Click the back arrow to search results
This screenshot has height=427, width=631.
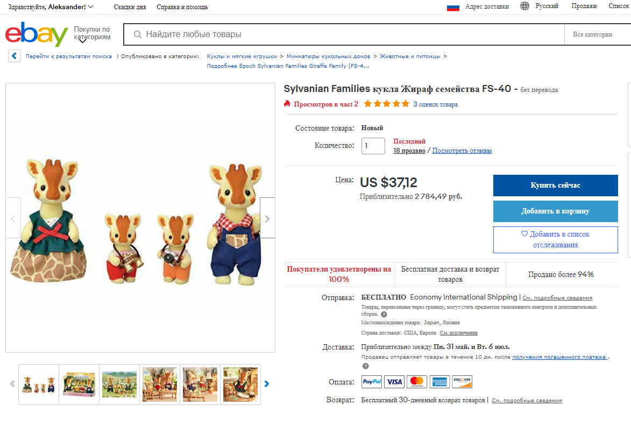tap(15, 56)
